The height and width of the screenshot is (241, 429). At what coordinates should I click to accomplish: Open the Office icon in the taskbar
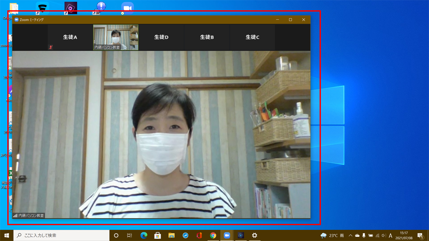199,235
